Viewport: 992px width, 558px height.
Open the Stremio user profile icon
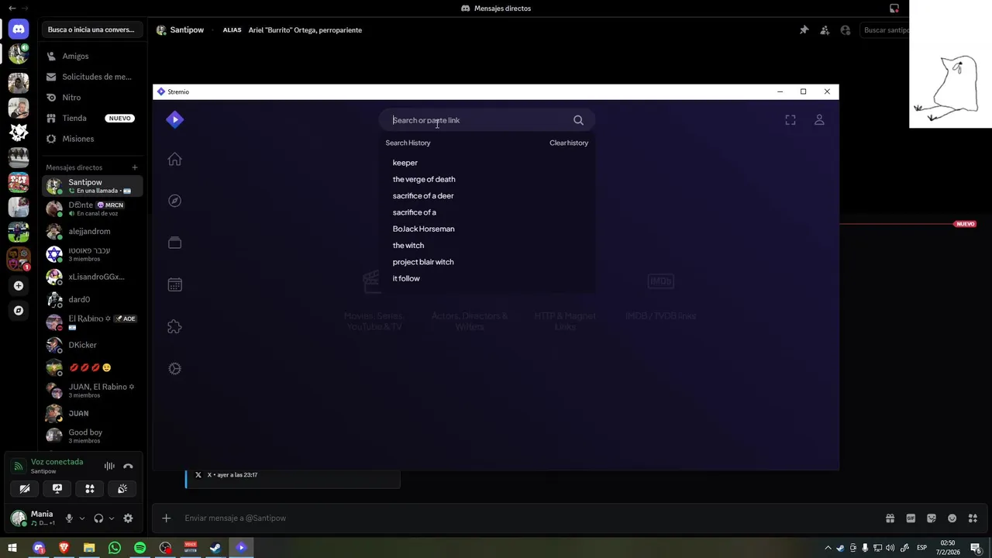[x=819, y=120]
